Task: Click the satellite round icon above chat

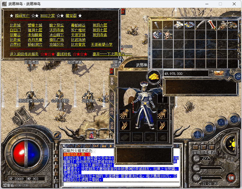Action: coord(57,135)
